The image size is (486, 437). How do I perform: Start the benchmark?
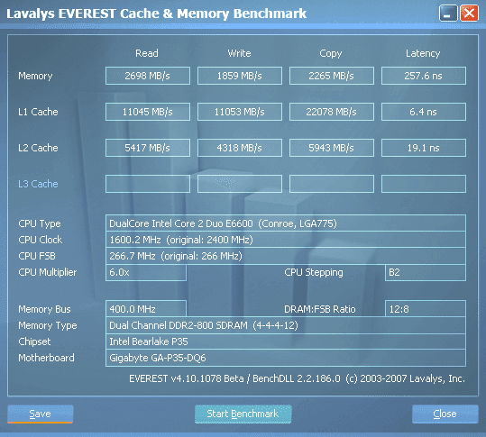pyautogui.click(x=243, y=414)
